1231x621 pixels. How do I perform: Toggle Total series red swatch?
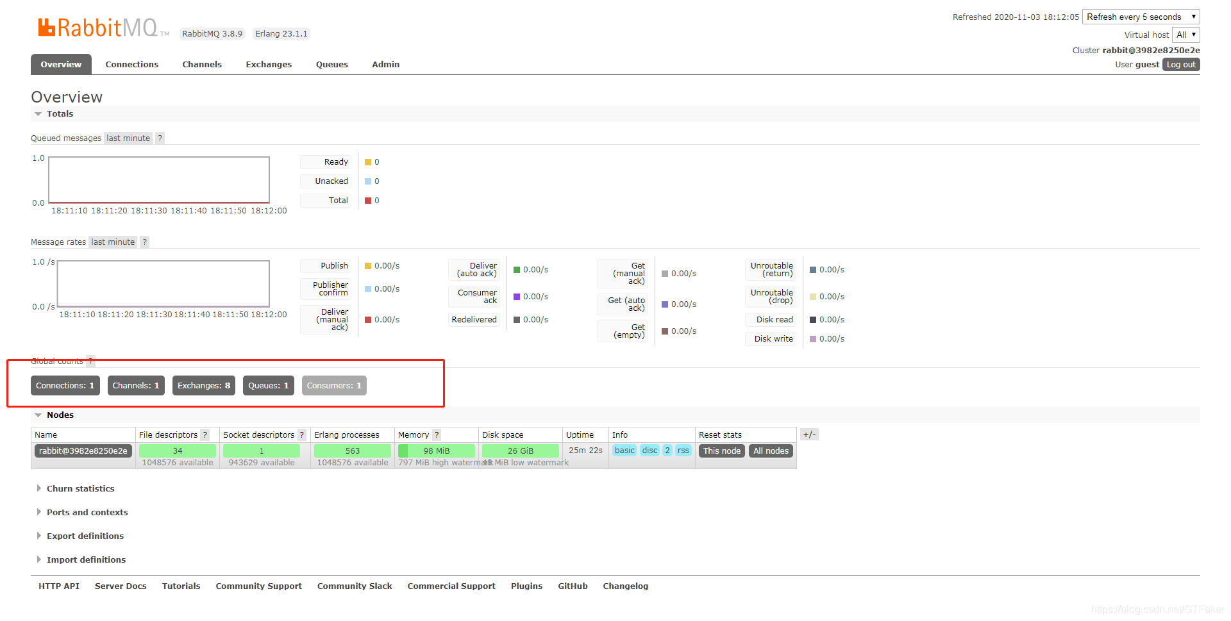coord(368,201)
